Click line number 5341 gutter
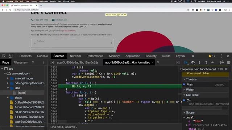 pyautogui.click(x=54, y=86)
